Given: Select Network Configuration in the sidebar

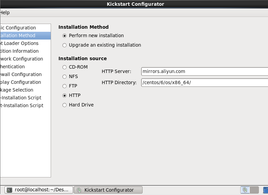Looking at the screenshot, I should (x=21, y=59).
